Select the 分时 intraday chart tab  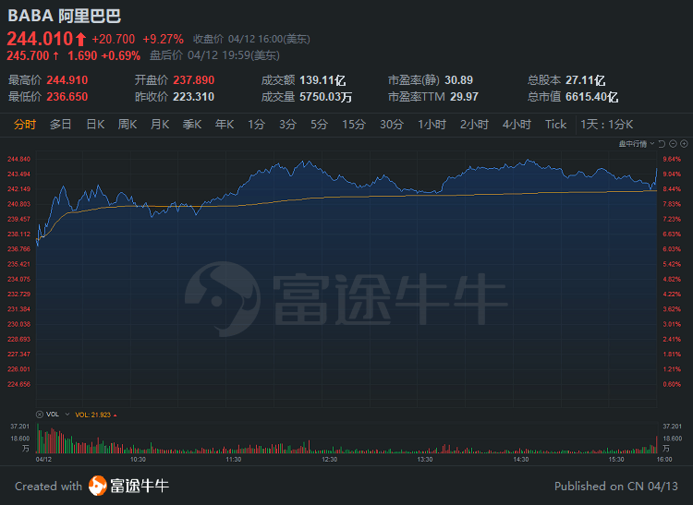25,125
